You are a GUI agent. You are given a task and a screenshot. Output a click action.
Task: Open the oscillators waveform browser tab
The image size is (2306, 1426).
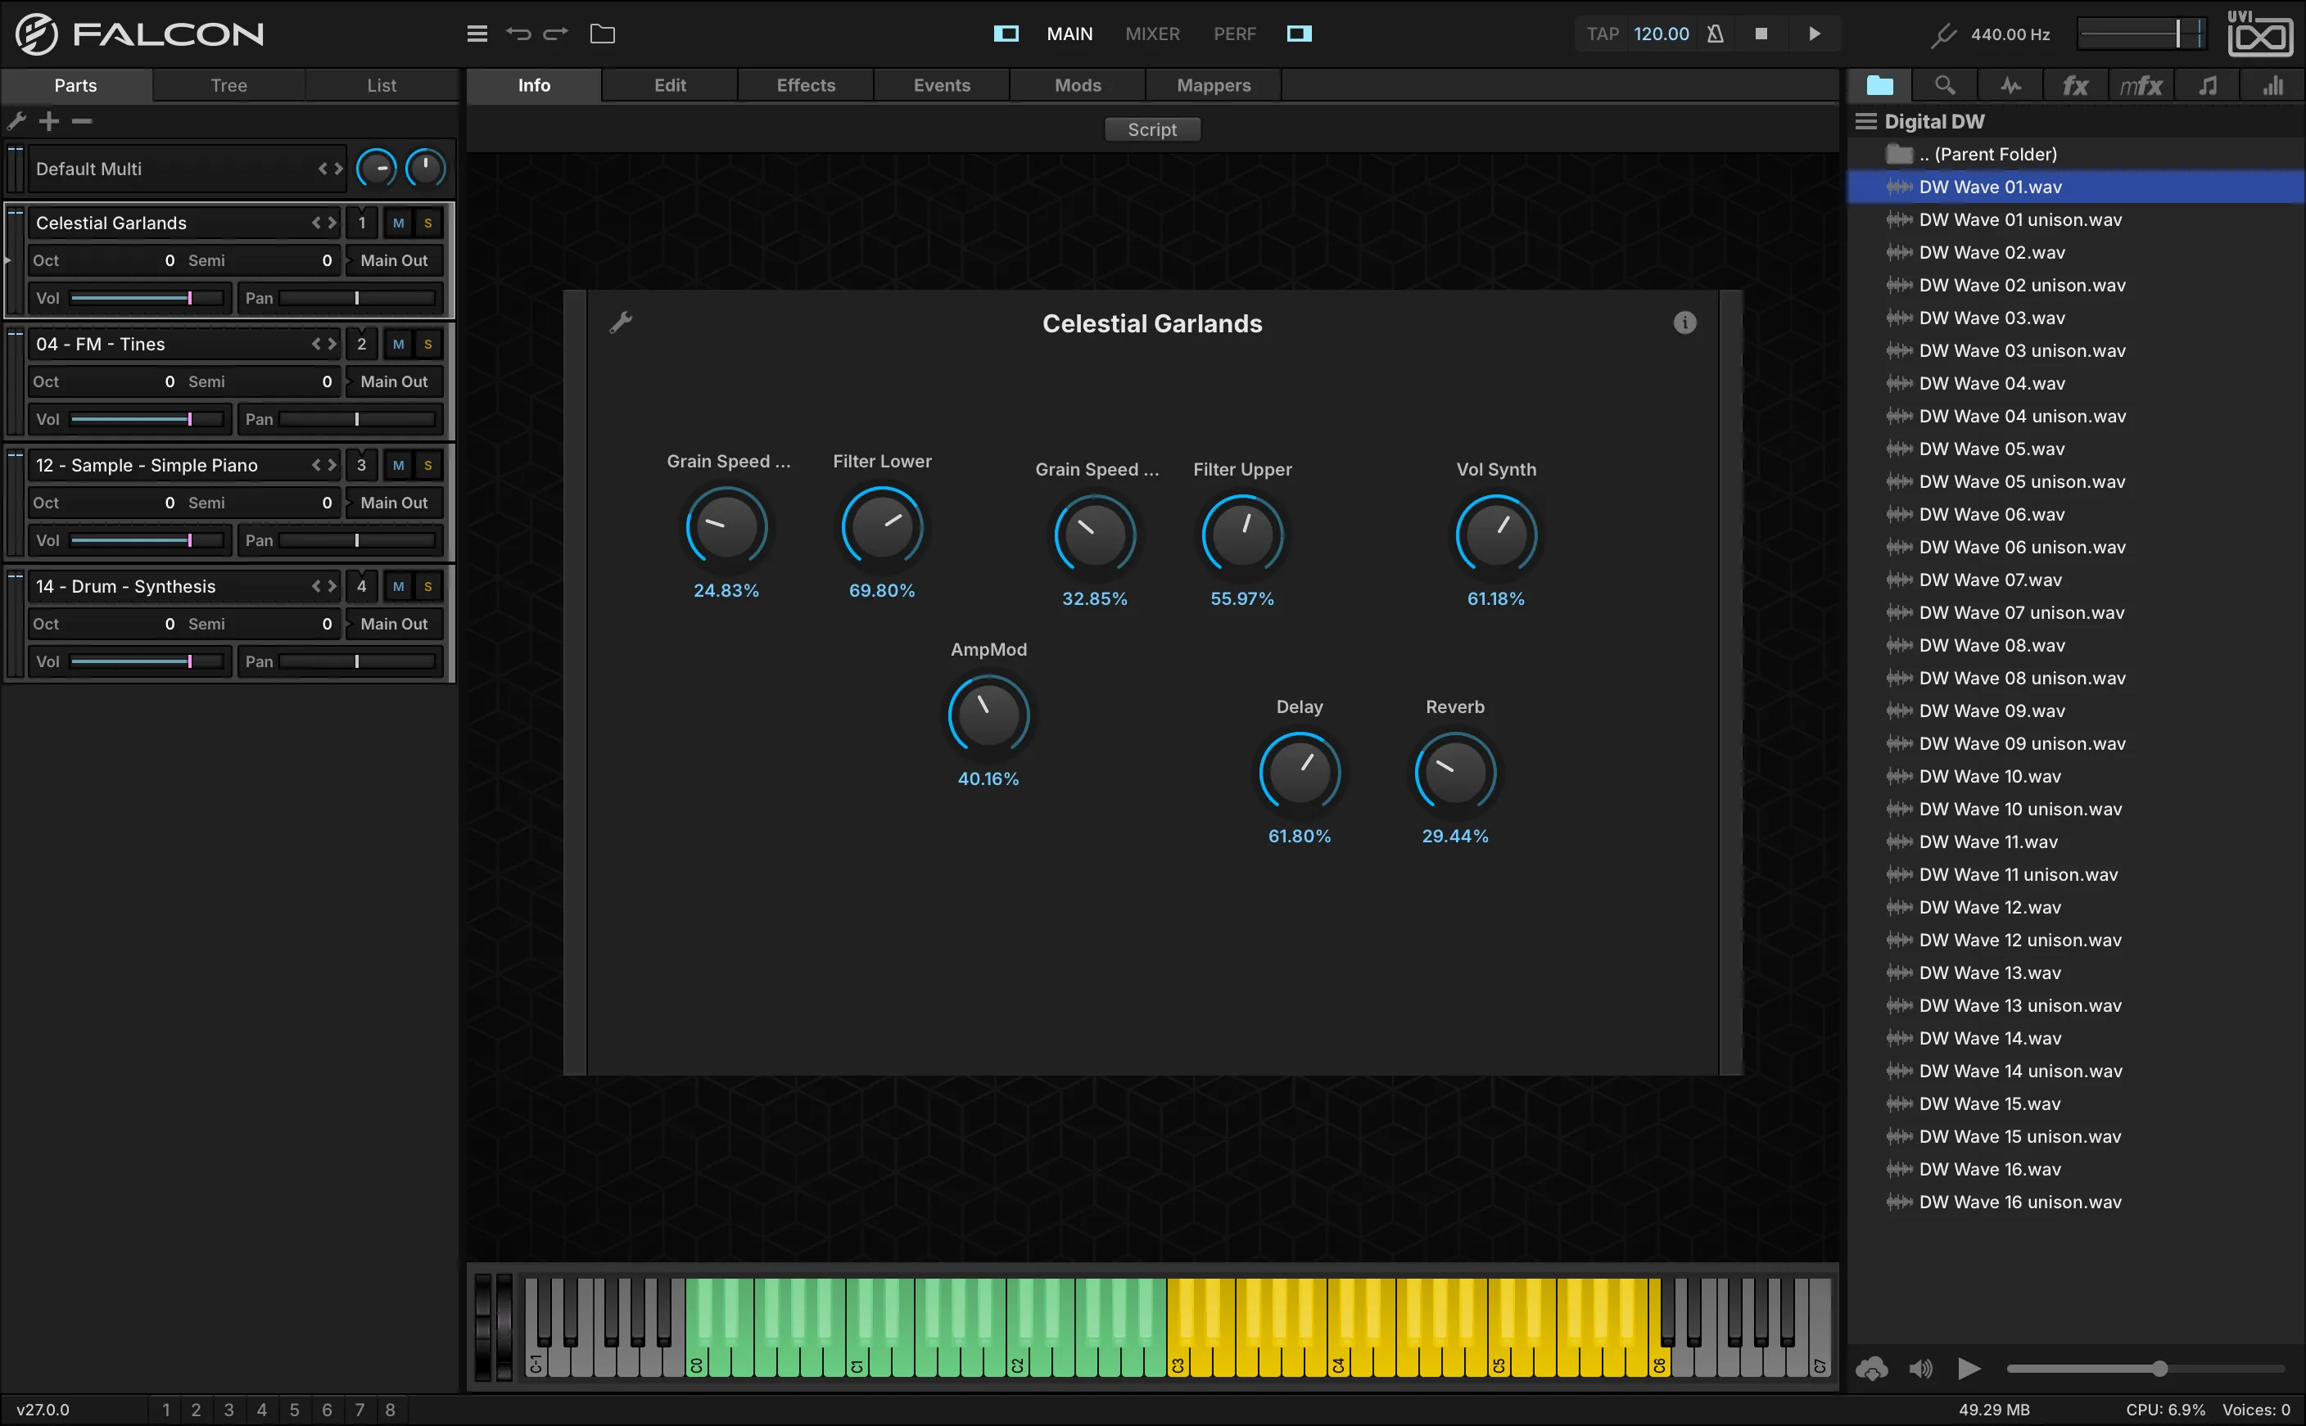(x=2011, y=86)
